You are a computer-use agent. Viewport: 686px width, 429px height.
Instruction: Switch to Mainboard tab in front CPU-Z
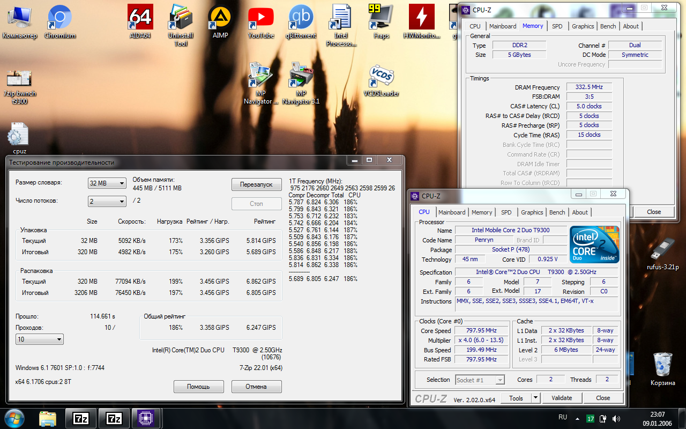click(452, 212)
